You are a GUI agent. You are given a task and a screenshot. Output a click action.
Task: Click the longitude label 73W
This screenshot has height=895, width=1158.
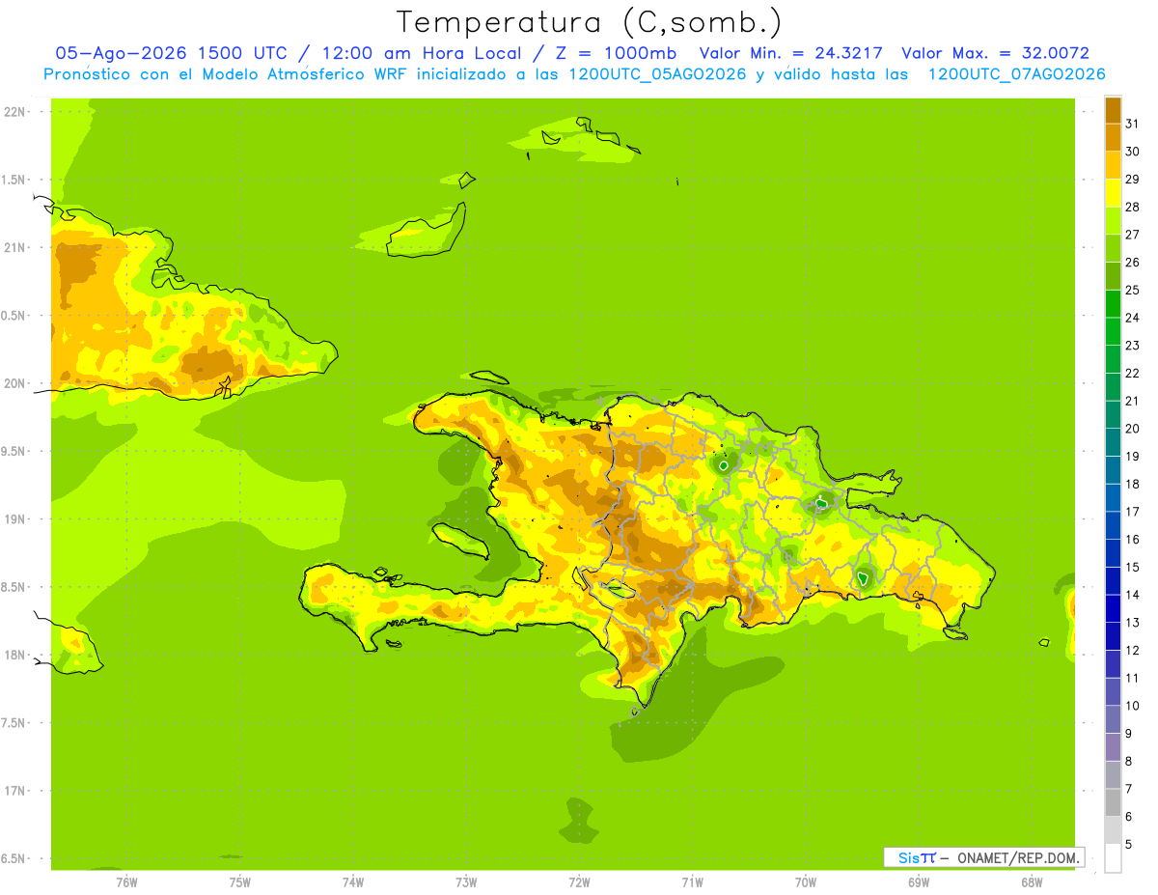[466, 881]
